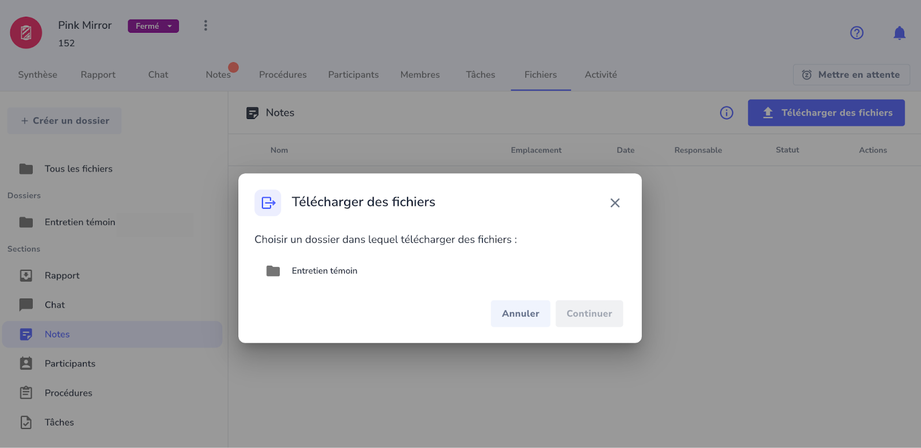Click the Actions column header

873,150
